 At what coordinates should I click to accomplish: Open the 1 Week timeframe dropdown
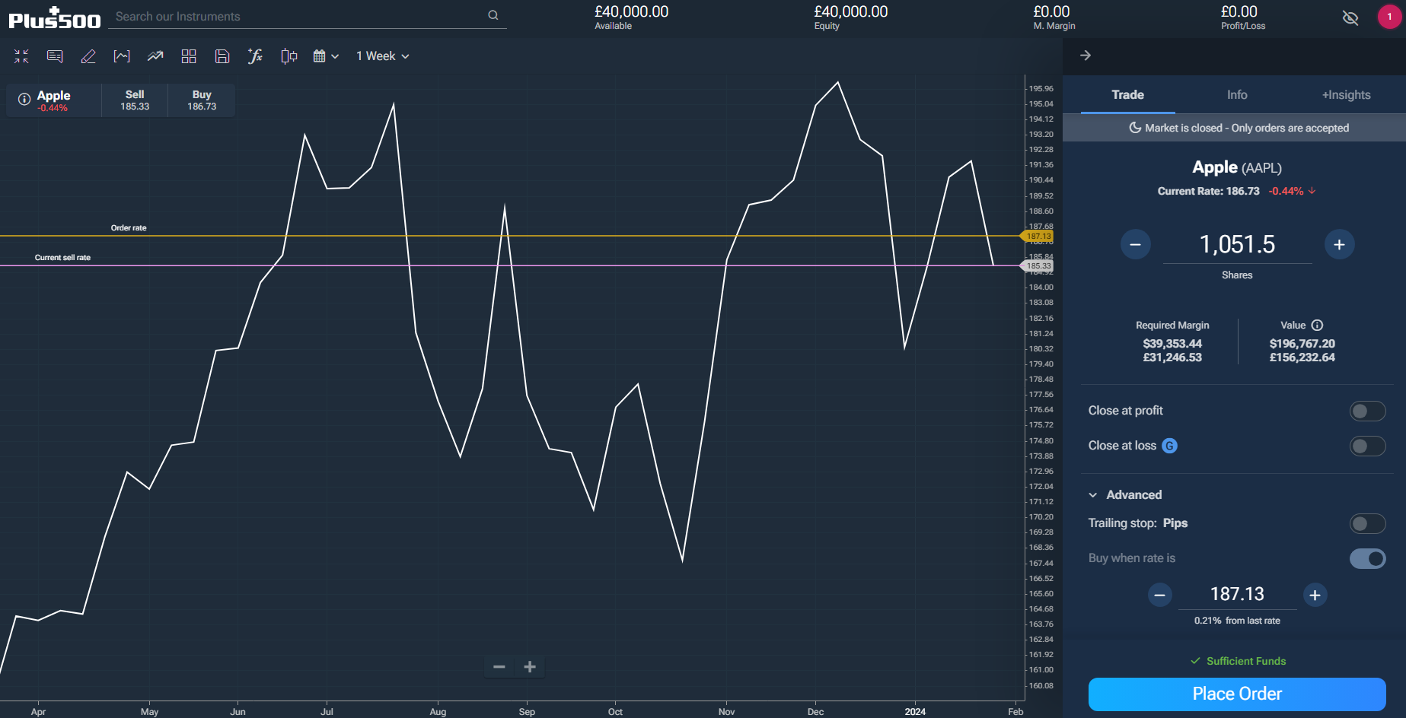pos(382,56)
